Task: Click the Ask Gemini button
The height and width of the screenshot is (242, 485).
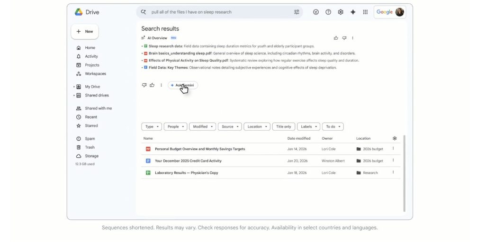Action: (x=183, y=85)
